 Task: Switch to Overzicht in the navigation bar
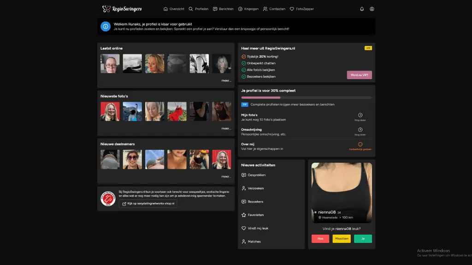(x=174, y=9)
